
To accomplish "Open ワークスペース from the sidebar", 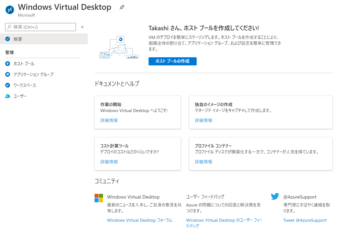I will pos(25,85).
